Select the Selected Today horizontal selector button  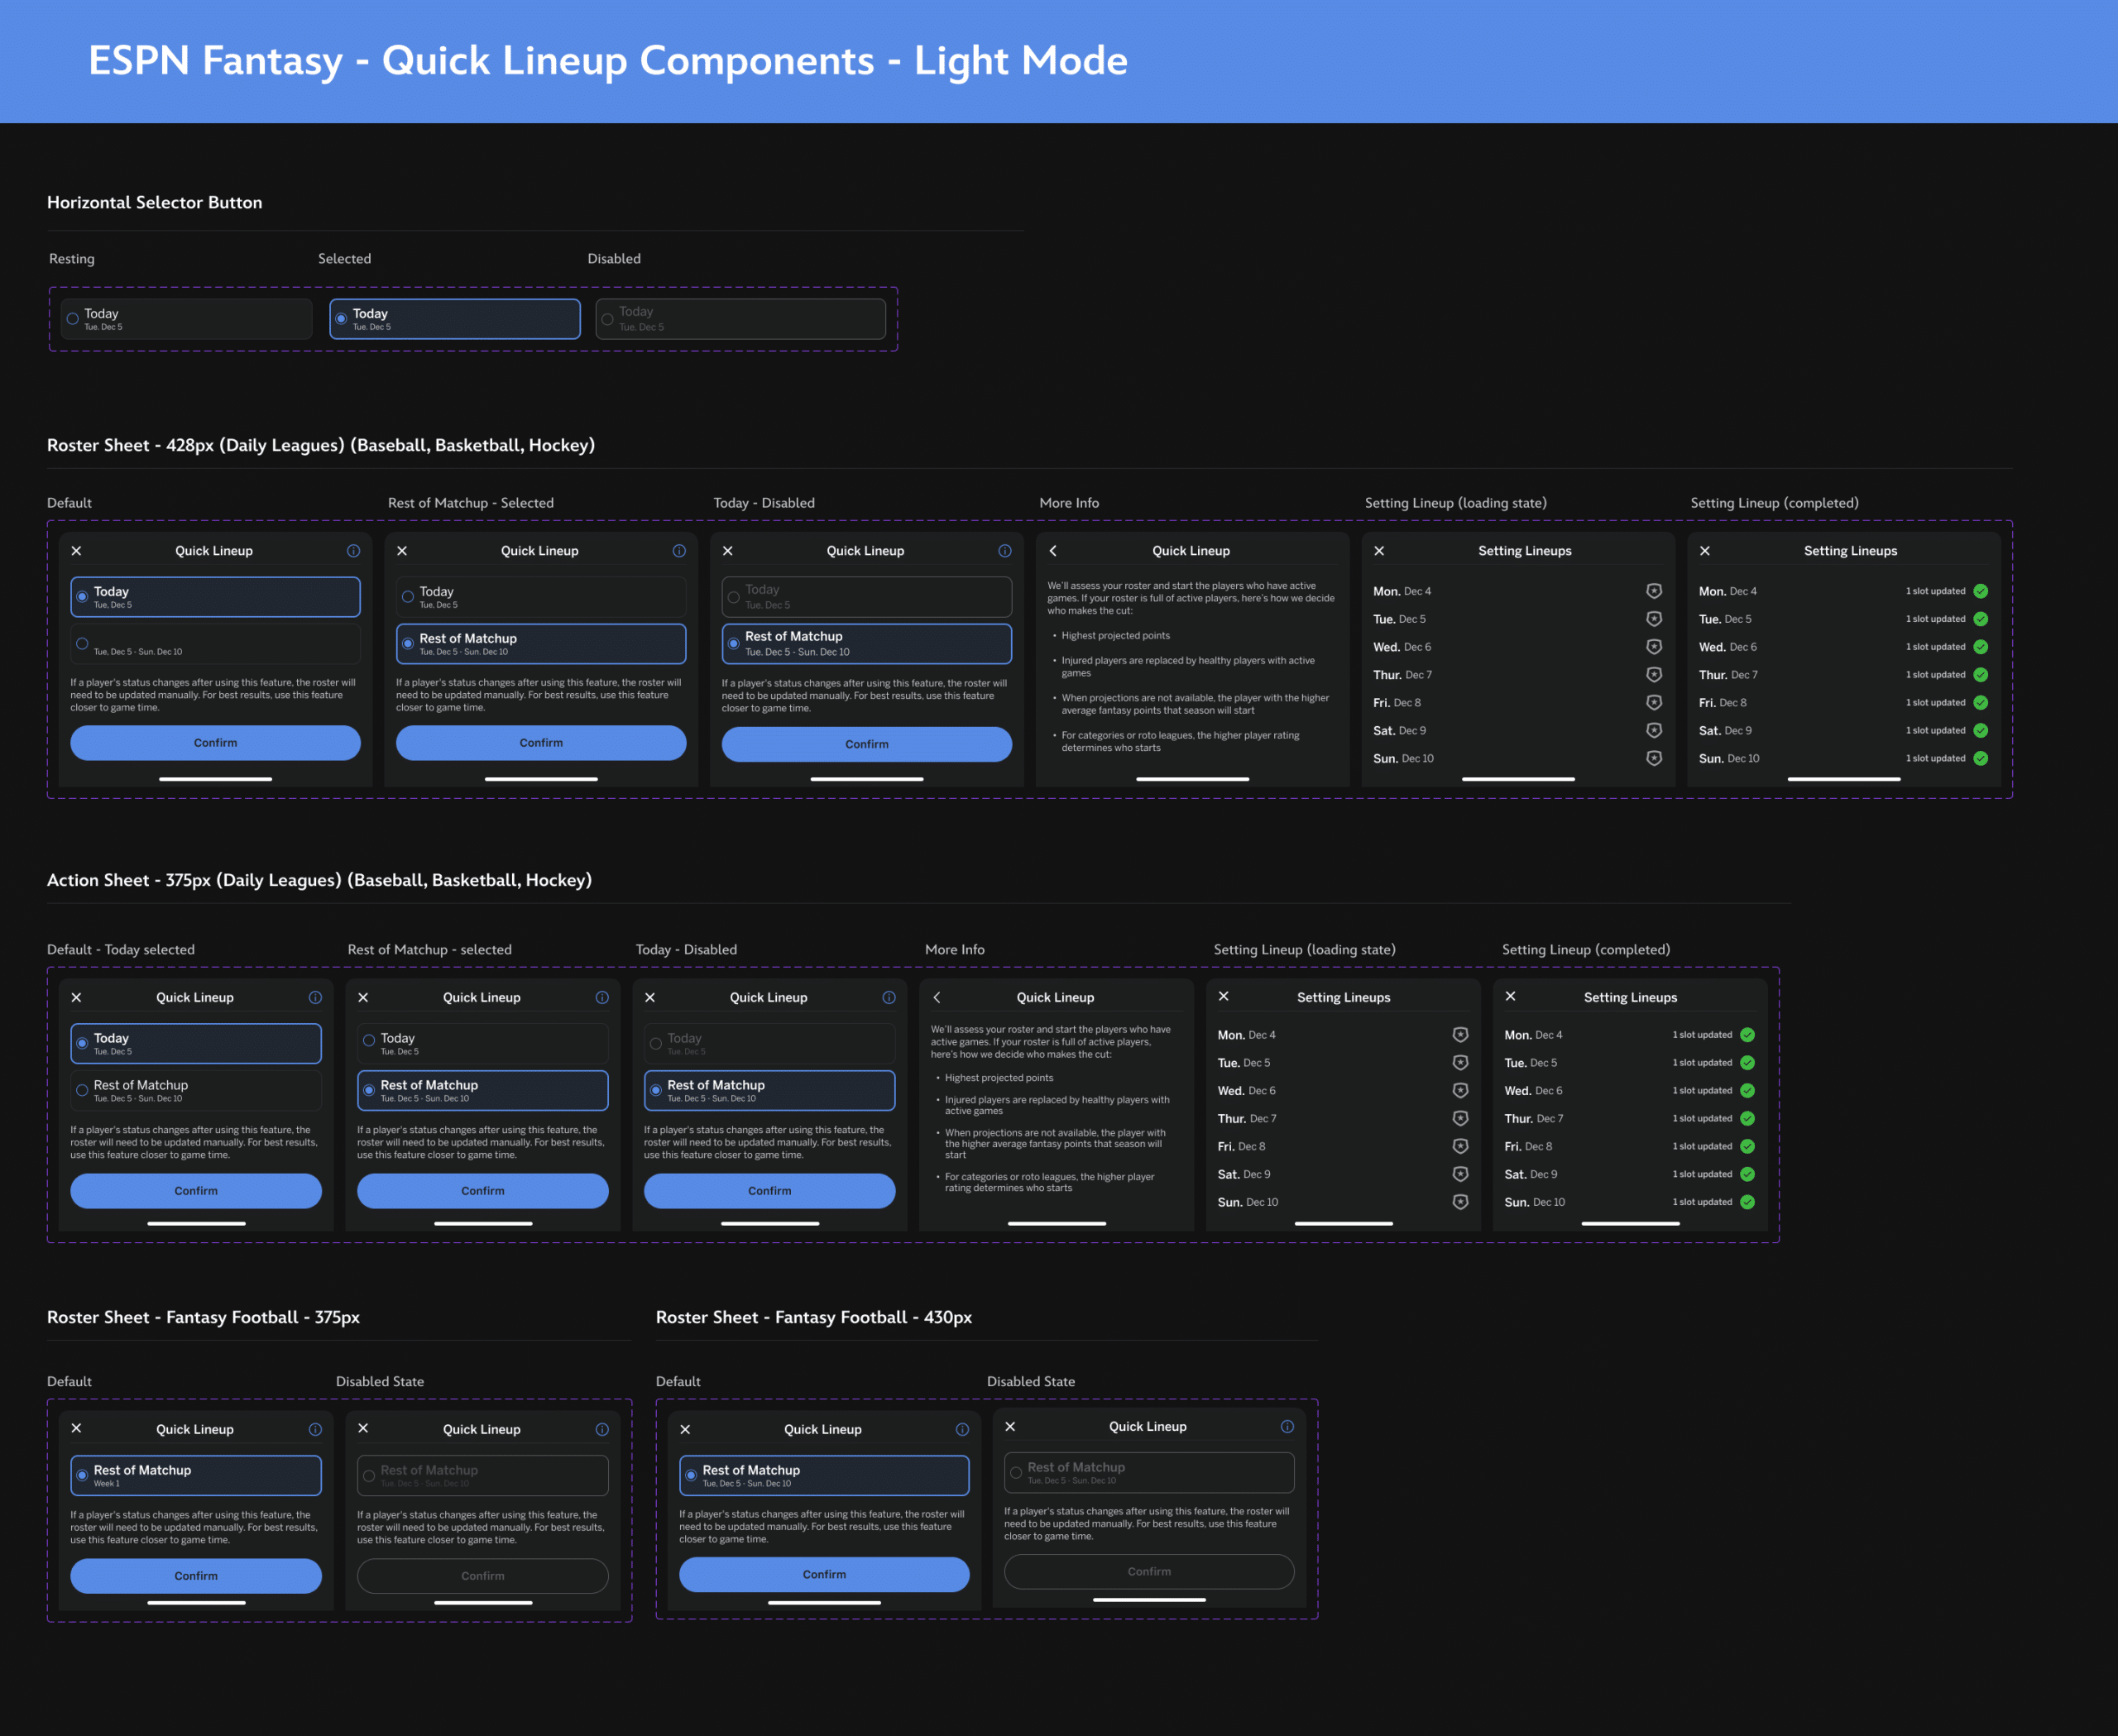coord(455,319)
